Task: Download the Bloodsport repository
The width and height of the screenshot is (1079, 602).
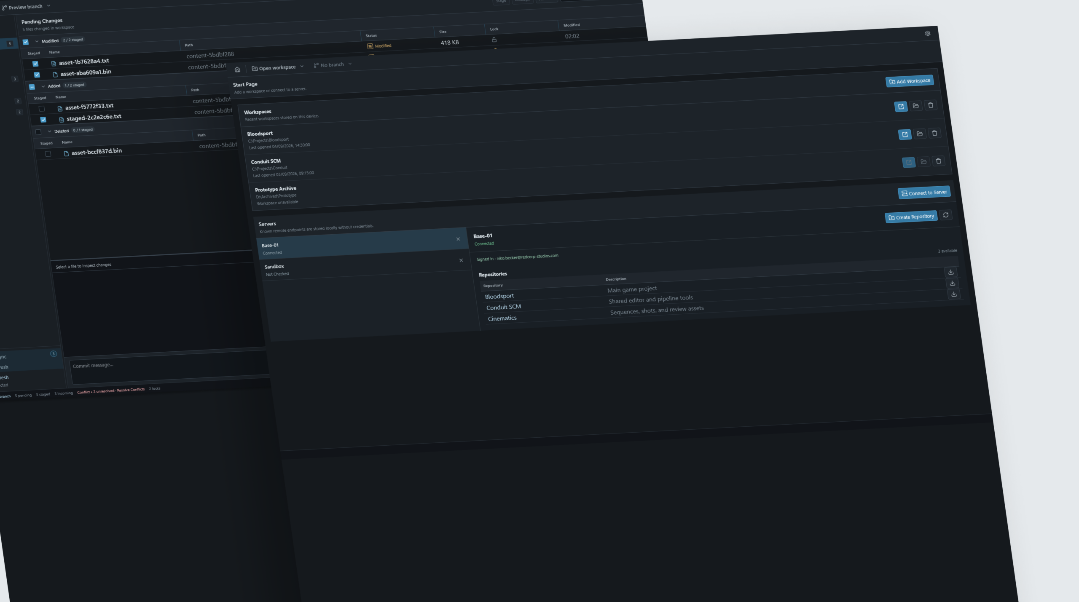Action: coord(951,272)
